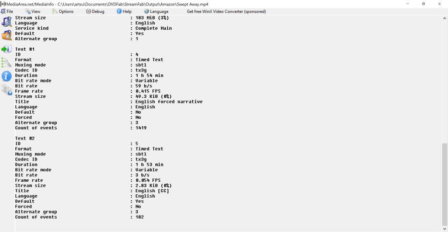Open the Help menu
This screenshot has width=448, height=232.
point(124,11)
